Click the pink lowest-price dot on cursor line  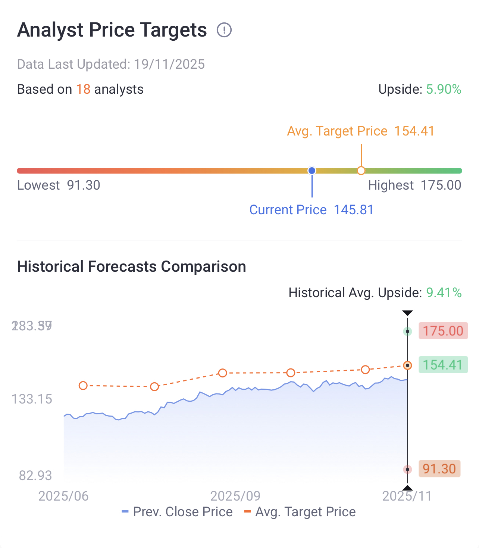tap(407, 469)
